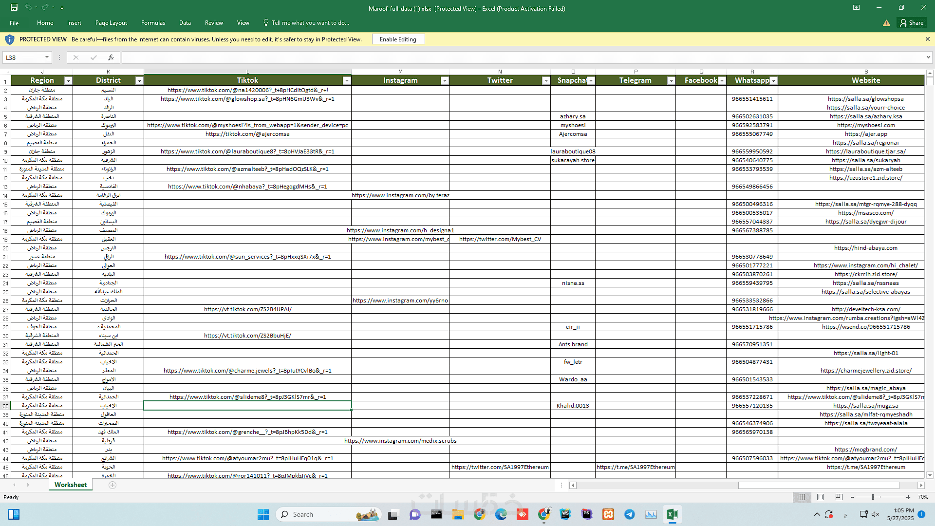Select the Worksheet sheet tab
The image size is (935, 526).
(x=71, y=485)
